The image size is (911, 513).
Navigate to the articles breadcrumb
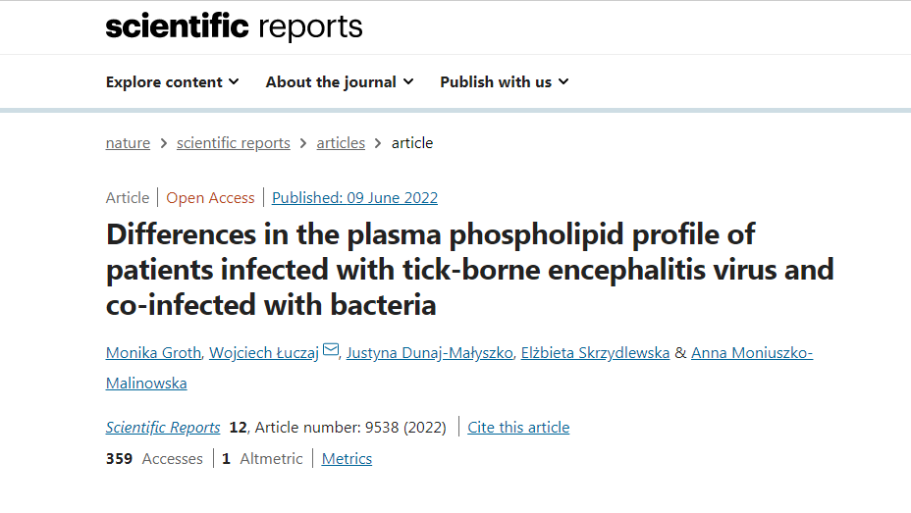pos(340,143)
